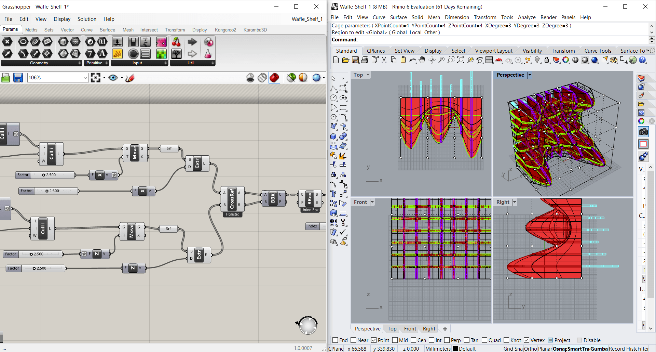Click the Print icon in Rhino toolbar

(365, 60)
